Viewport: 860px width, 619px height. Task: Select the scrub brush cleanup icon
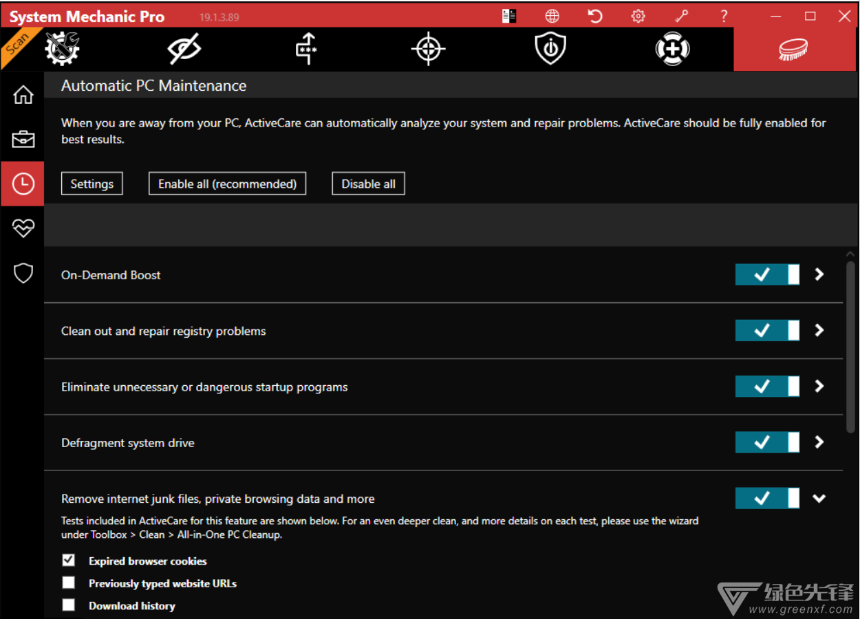pyautogui.click(x=793, y=49)
